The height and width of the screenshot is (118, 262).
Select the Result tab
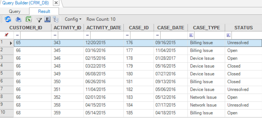(x=44, y=11)
